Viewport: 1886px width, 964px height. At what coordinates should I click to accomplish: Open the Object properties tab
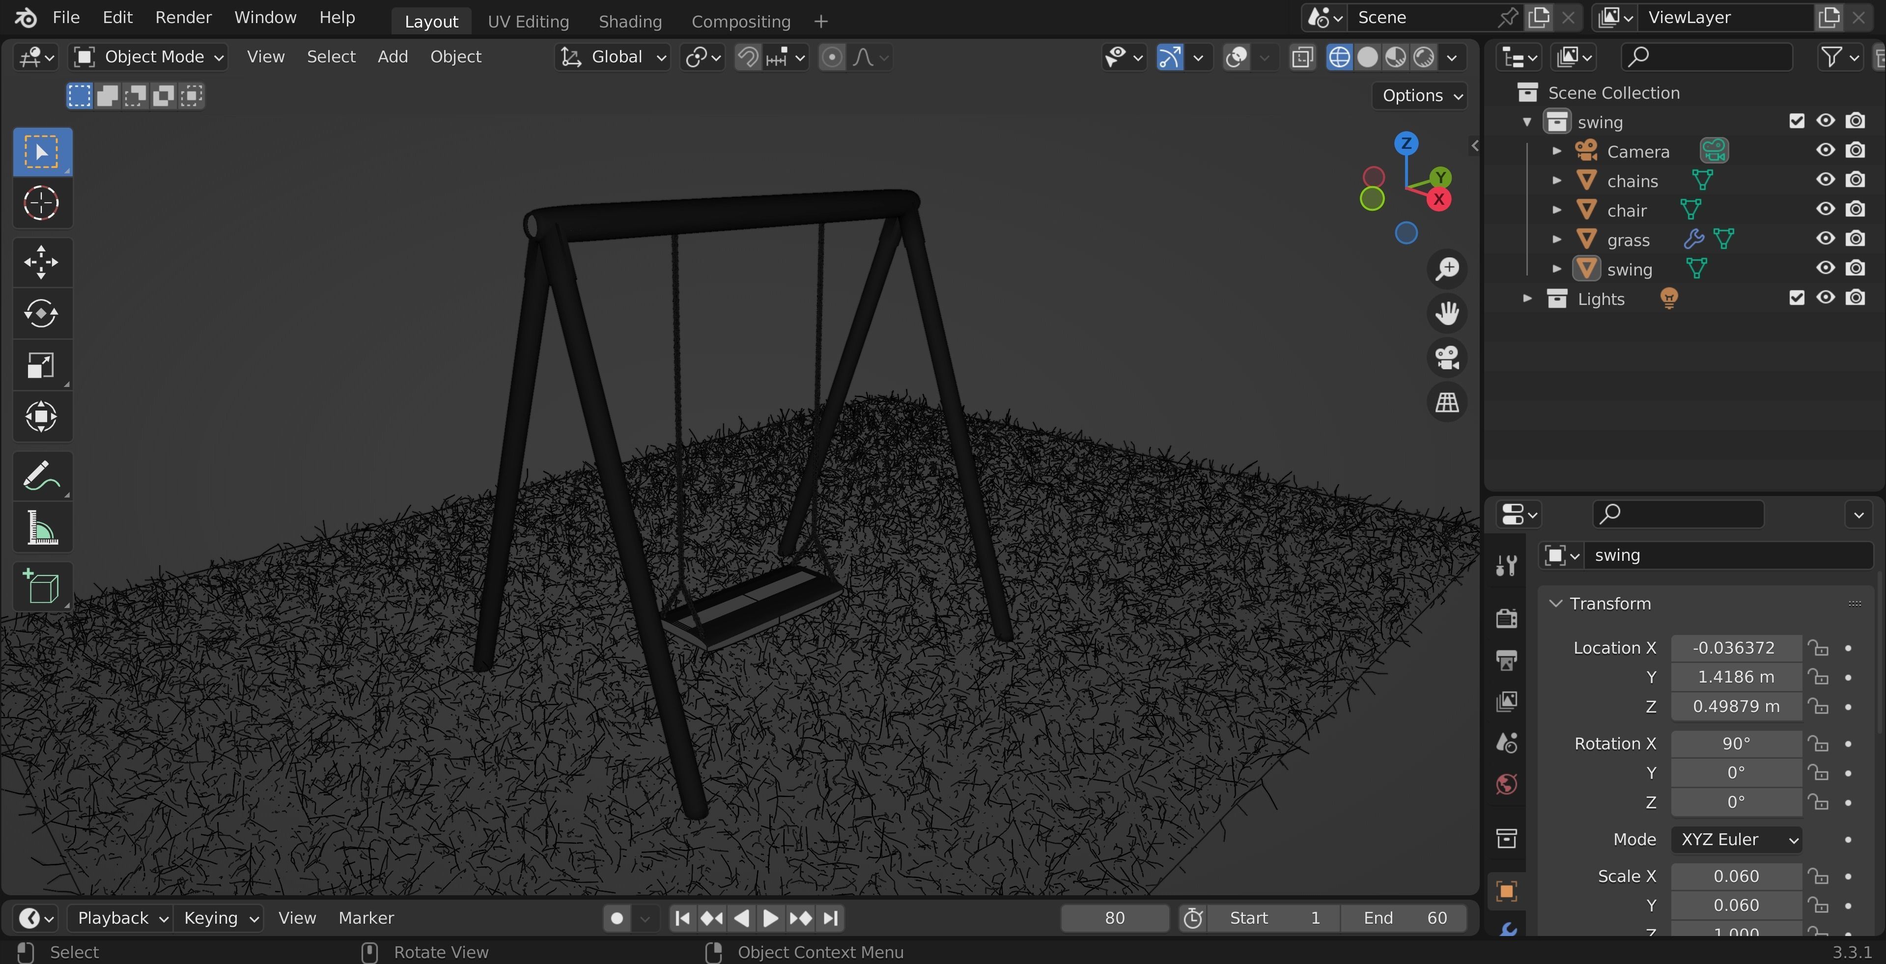(x=1506, y=891)
